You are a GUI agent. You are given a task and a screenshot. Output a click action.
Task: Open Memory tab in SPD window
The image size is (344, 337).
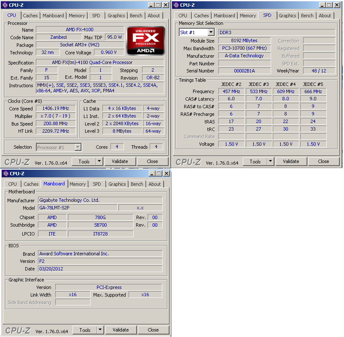248,16
